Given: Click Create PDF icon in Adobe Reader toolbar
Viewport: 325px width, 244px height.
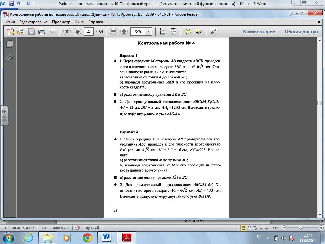Looking at the screenshot, I should 10,31.
